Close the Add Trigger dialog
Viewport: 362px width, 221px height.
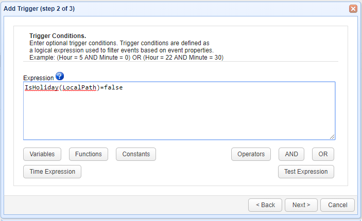(353, 9)
